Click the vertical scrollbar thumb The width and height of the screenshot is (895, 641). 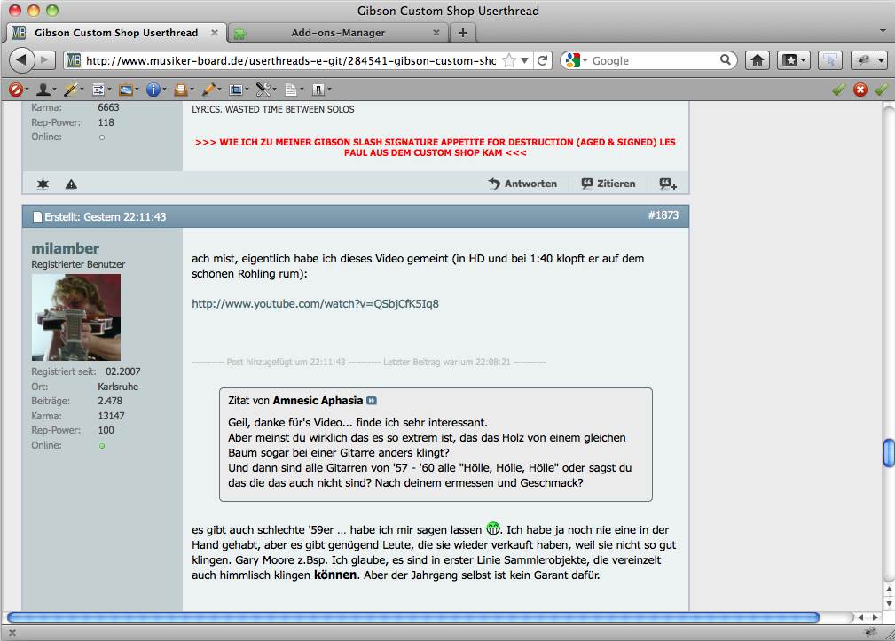point(888,453)
